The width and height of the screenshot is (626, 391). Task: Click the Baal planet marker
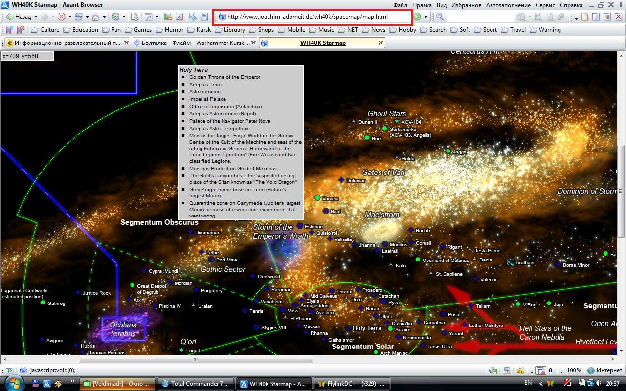326,211
